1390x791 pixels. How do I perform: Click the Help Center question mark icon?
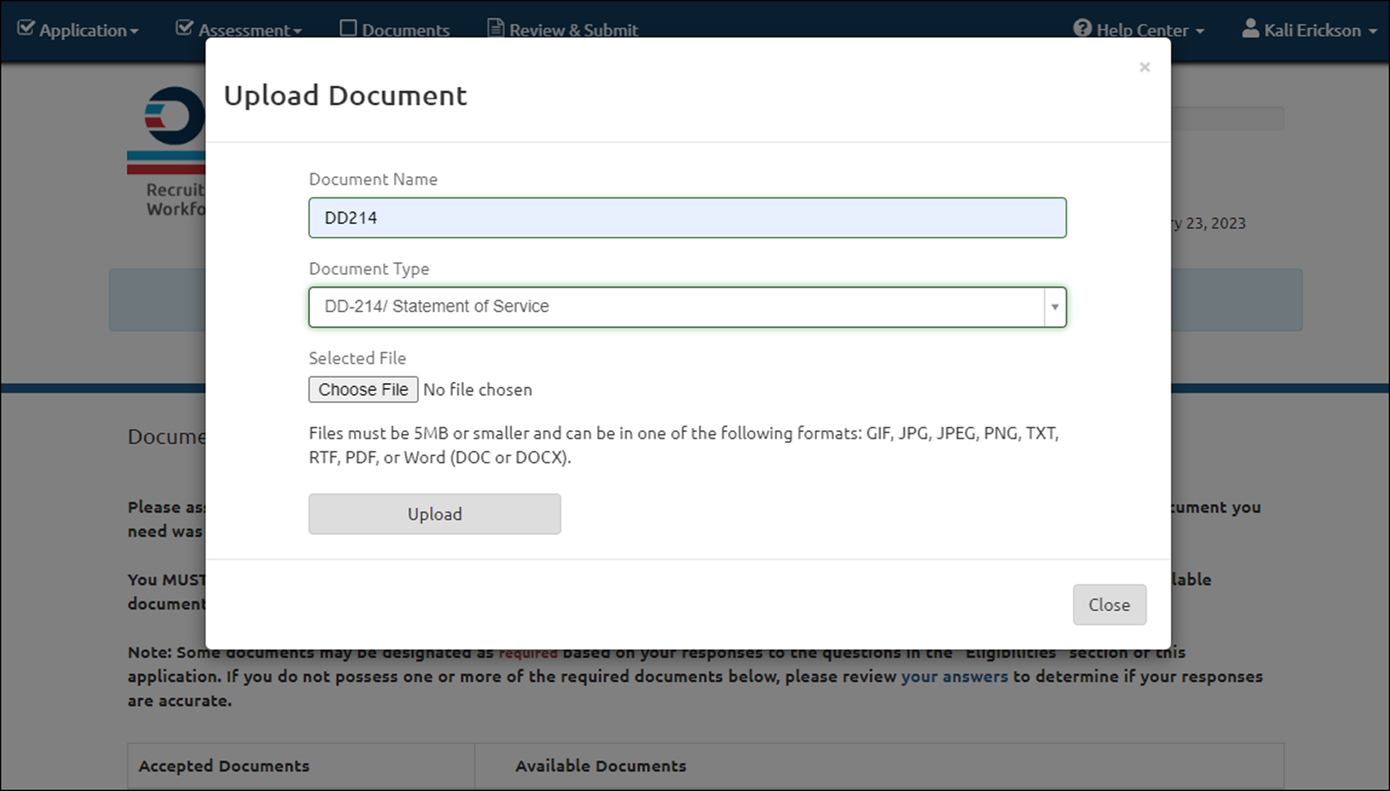(x=1082, y=28)
